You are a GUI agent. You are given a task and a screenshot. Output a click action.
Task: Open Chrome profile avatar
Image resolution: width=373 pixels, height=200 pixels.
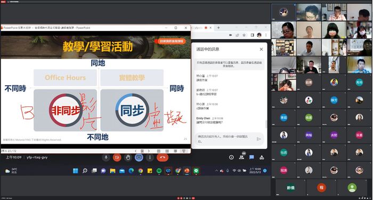click(260, 35)
